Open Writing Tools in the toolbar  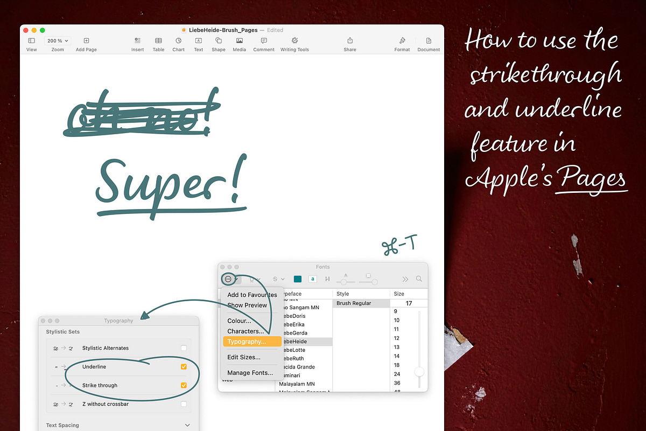[294, 40]
